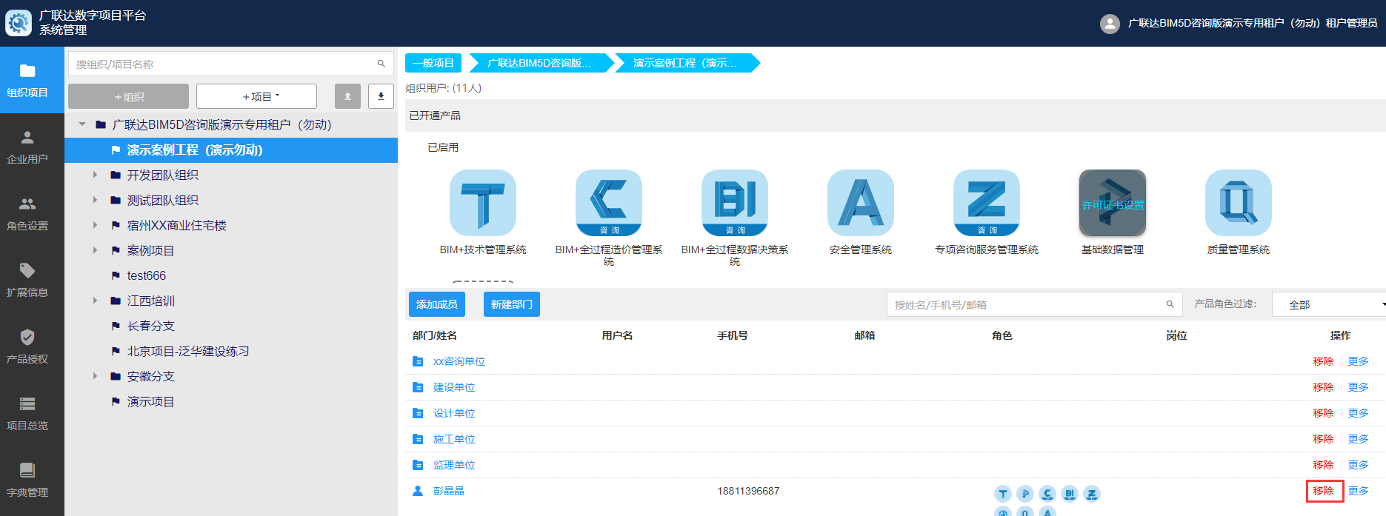The width and height of the screenshot is (1386, 516).
Task: Click the Z role icon for 彭晶晶
Action: [x=1092, y=494]
